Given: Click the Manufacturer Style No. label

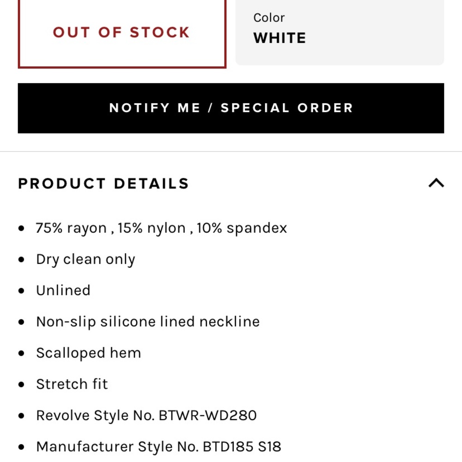Looking at the screenshot, I should [117, 447].
